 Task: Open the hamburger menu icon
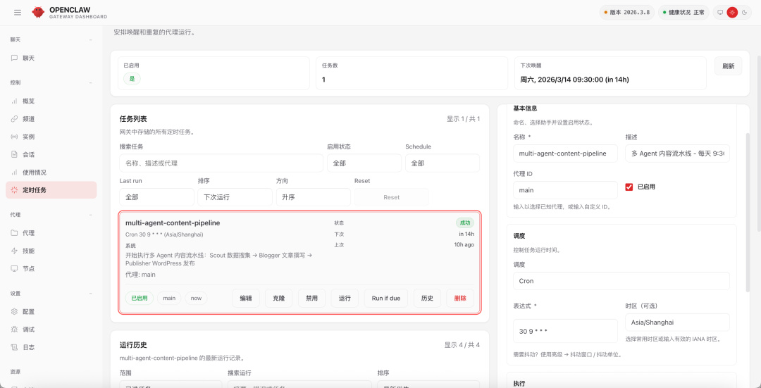coord(18,13)
